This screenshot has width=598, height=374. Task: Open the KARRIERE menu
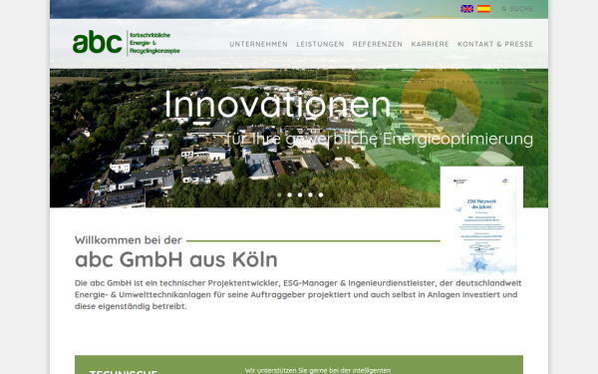point(430,44)
